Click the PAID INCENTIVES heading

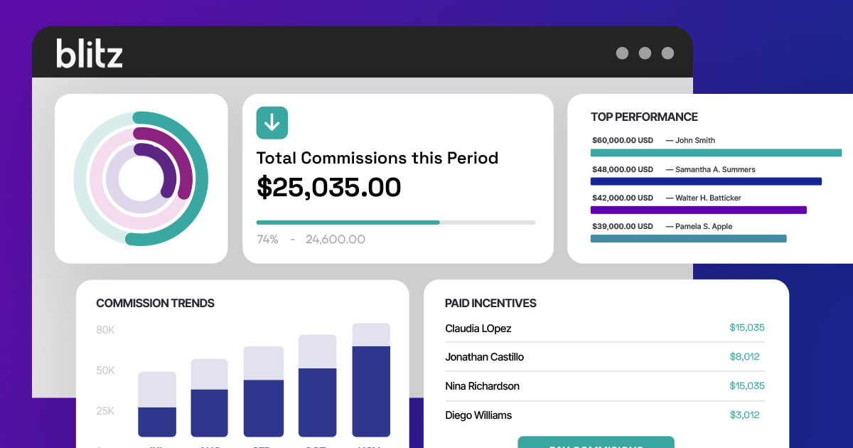click(x=490, y=303)
